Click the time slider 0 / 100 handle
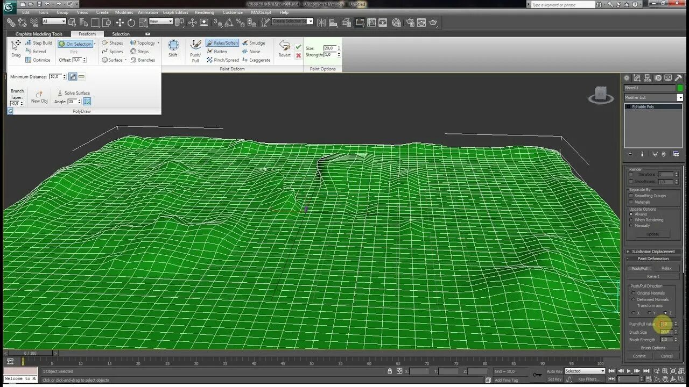Screen dimensions: 689x387 click(30, 353)
